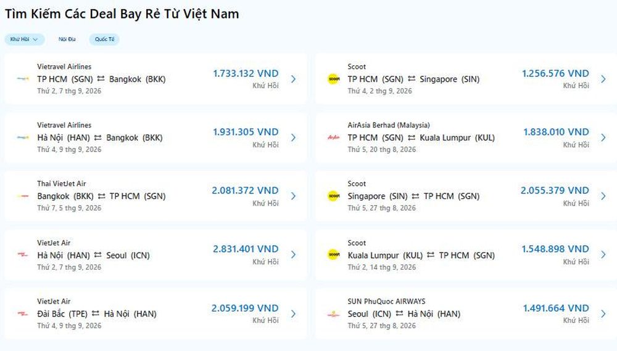Screen dimensions: 617x351
Task: Select the 2.055.379 VND price link
Action: pyautogui.click(x=555, y=190)
